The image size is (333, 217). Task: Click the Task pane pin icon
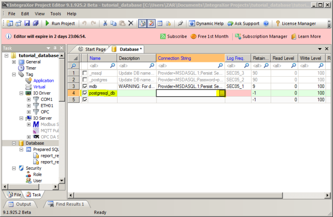coord(55,48)
